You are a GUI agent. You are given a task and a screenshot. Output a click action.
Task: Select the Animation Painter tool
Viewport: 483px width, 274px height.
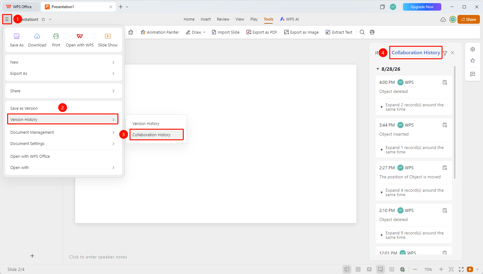coord(160,32)
